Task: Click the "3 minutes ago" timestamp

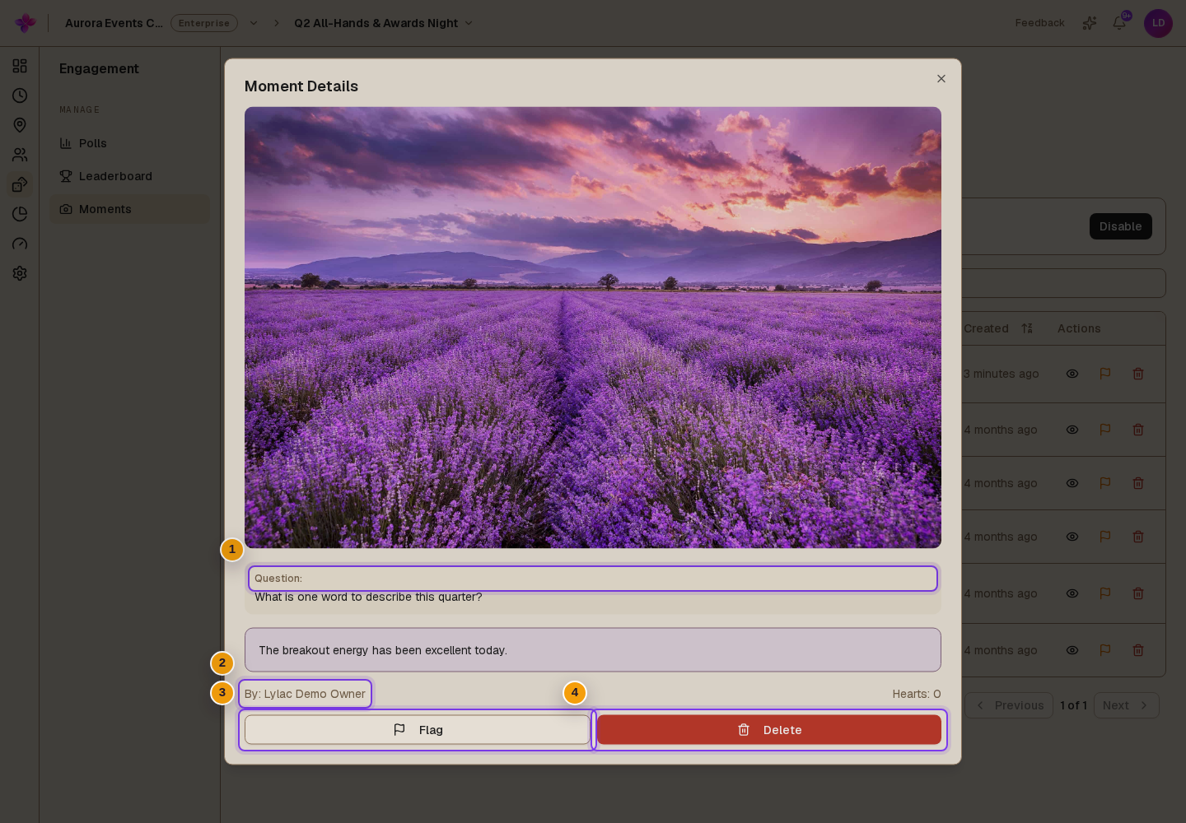Action: click(1002, 374)
